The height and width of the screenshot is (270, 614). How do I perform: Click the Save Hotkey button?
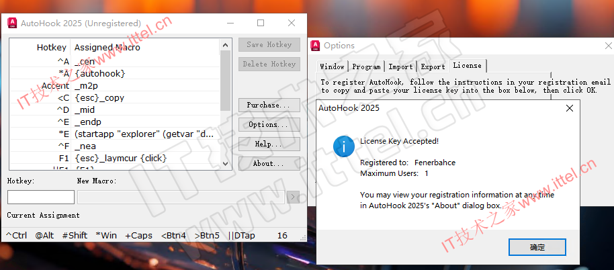pyautogui.click(x=269, y=44)
